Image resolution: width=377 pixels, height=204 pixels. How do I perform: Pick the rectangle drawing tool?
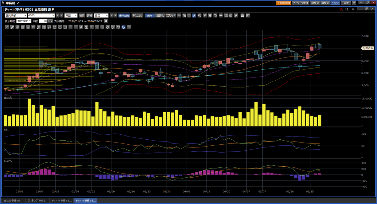[x=65, y=27]
